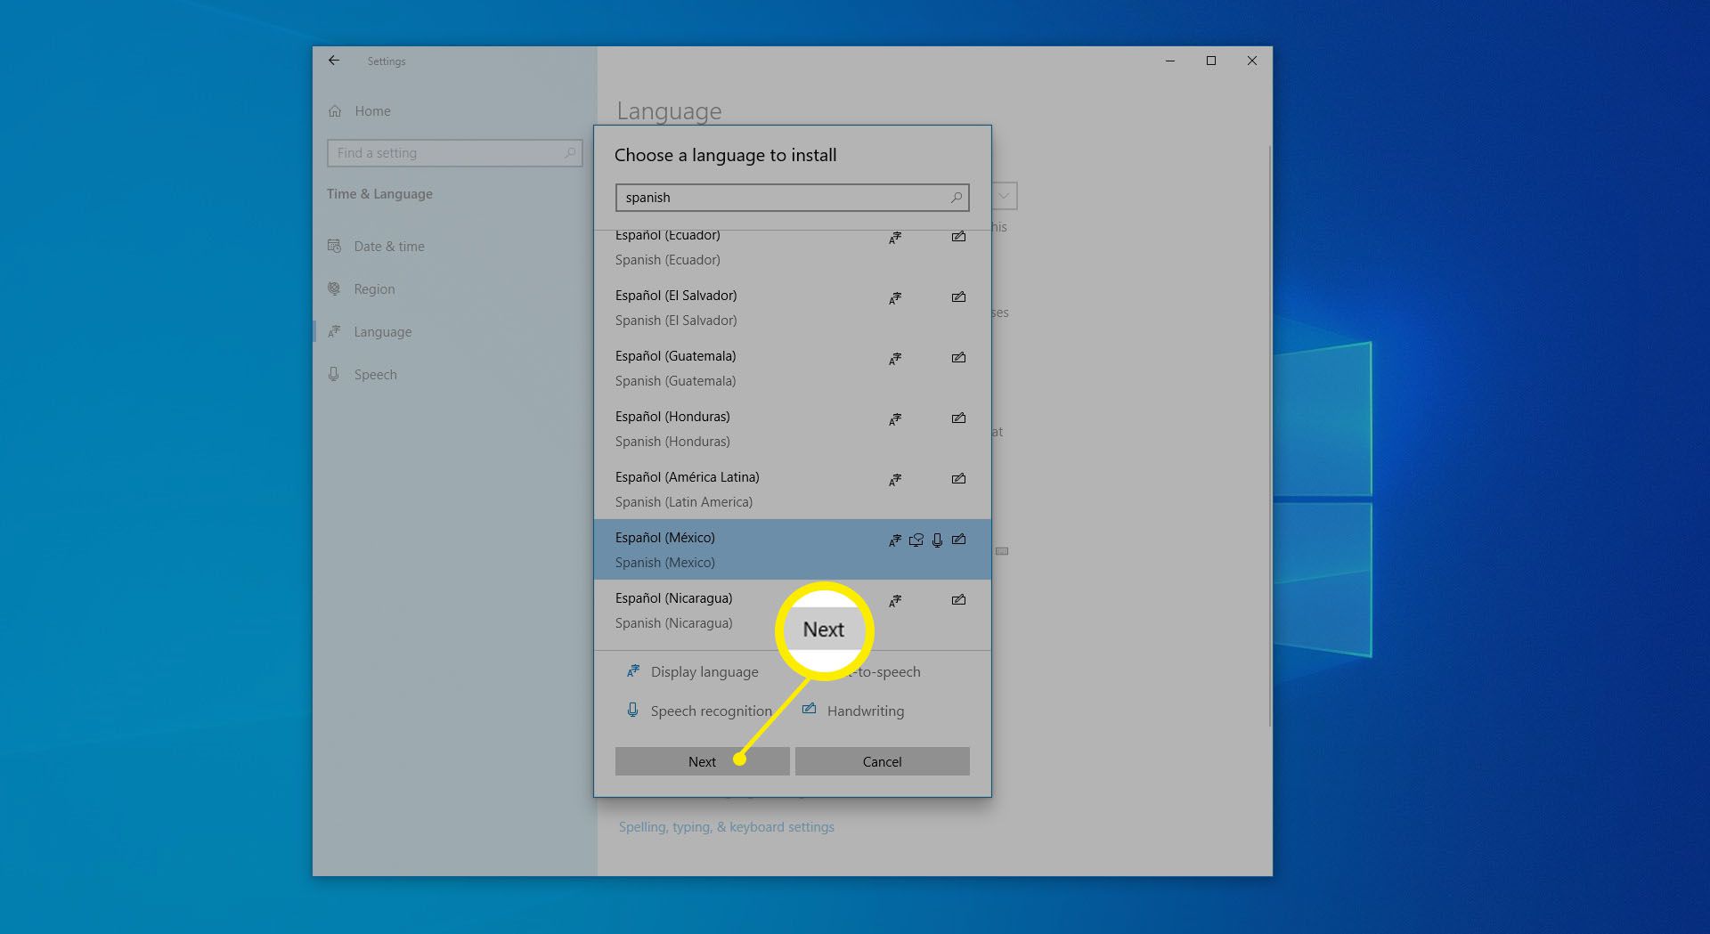
Task: Click handwriting icon for Honduras row
Action: pyautogui.click(x=958, y=418)
